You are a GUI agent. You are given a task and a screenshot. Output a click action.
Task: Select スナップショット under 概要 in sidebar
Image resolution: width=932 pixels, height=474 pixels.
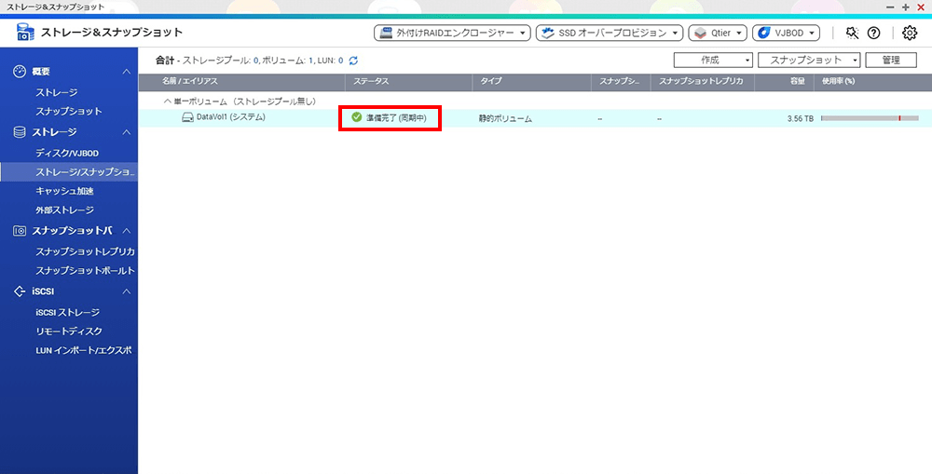tap(69, 111)
